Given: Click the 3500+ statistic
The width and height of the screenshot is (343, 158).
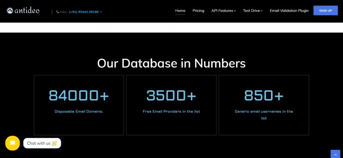Looking at the screenshot, I should pos(171,95).
